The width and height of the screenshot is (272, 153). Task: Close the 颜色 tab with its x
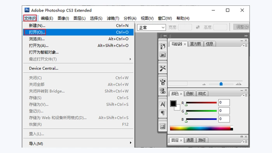pos(181,94)
